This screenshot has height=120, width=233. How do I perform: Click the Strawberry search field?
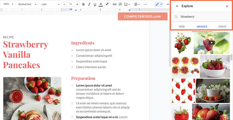coord(202,17)
